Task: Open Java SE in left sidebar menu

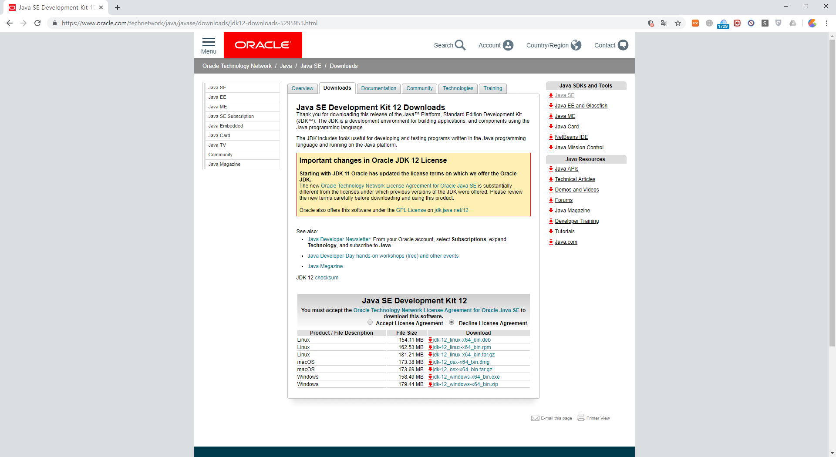Action: [x=242, y=87]
